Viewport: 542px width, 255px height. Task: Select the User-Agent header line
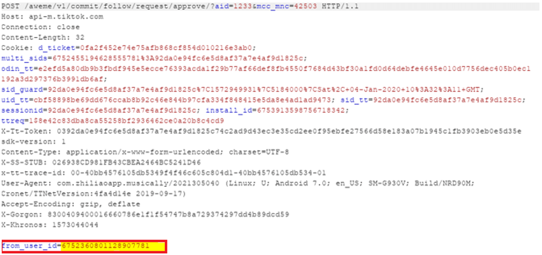(237, 183)
